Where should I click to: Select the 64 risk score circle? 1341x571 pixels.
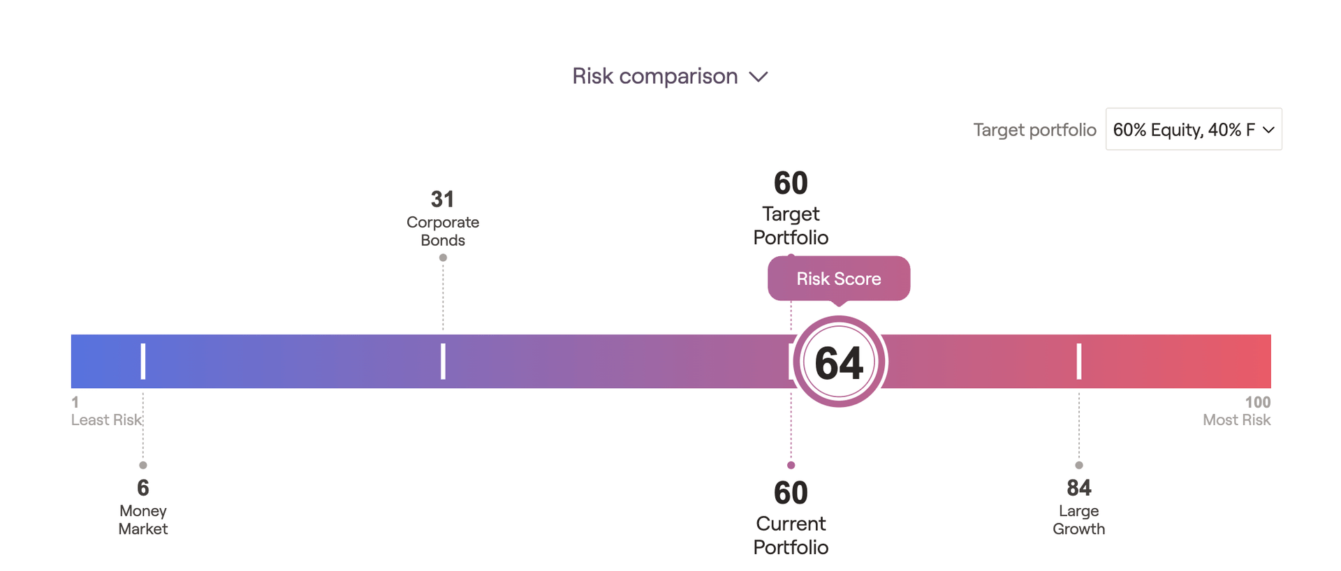tap(839, 362)
